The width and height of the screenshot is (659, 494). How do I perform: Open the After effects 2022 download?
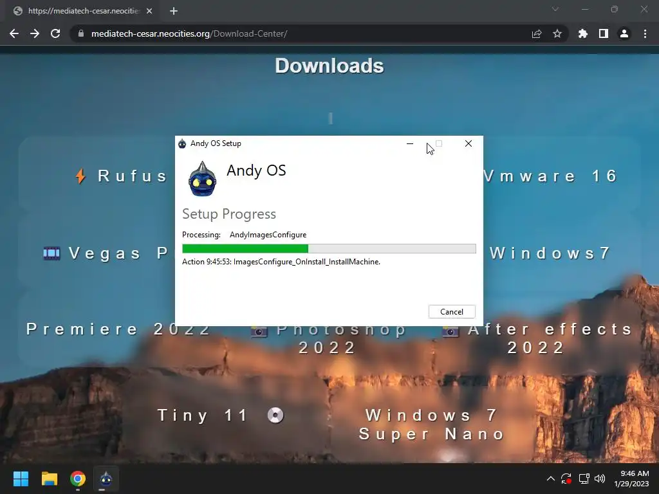click(550, 338)
